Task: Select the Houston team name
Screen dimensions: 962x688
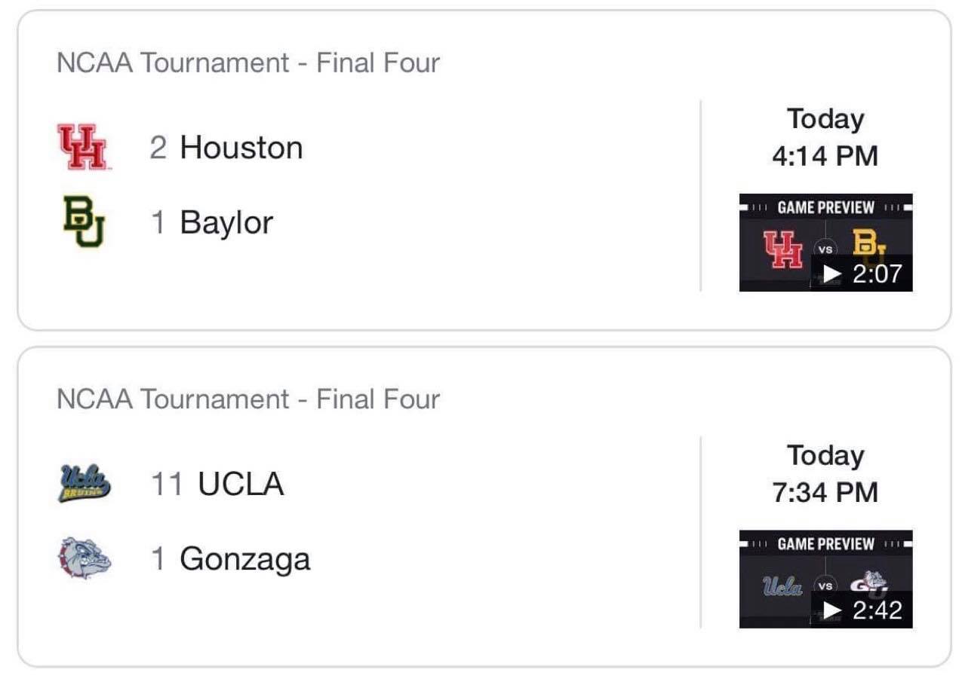Action: click(241, 148)
